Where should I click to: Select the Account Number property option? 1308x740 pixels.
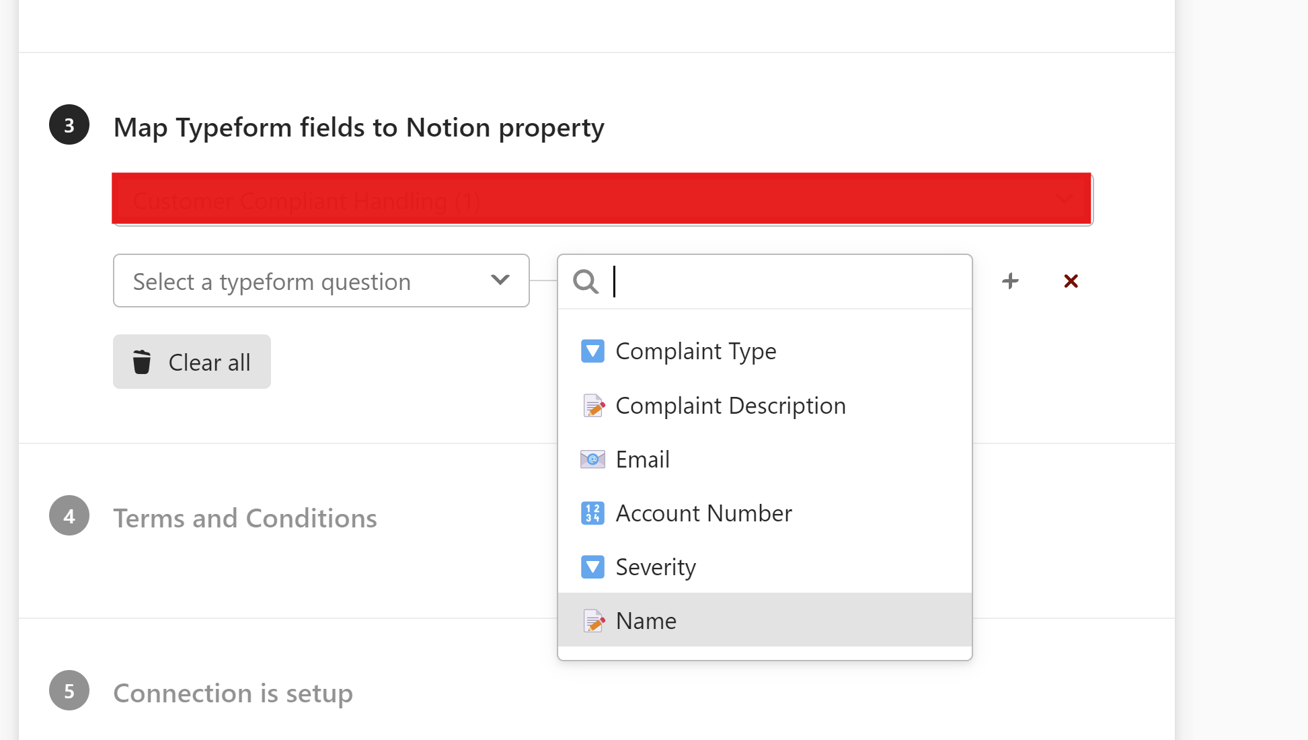point(765,513)
